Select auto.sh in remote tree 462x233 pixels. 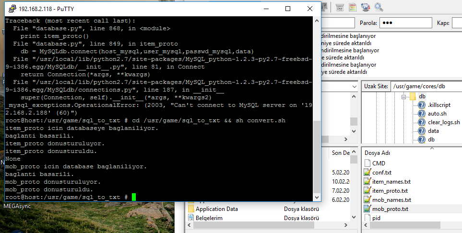pos(437,114)
